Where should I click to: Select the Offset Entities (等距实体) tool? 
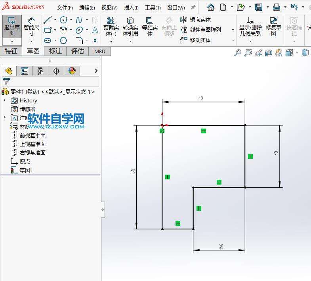149,27
